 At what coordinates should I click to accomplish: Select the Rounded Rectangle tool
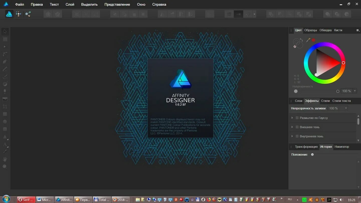pos(5,129)
